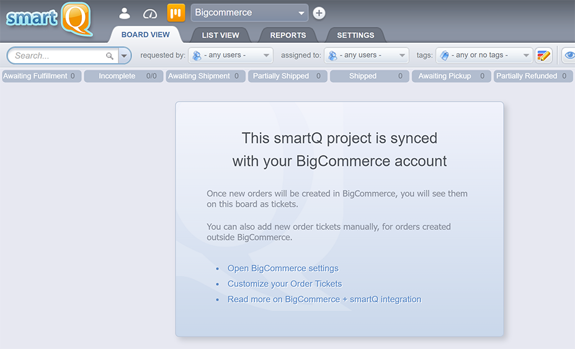Open the Settings tab
The image size is (575, 349).
(x=355, y=35)
